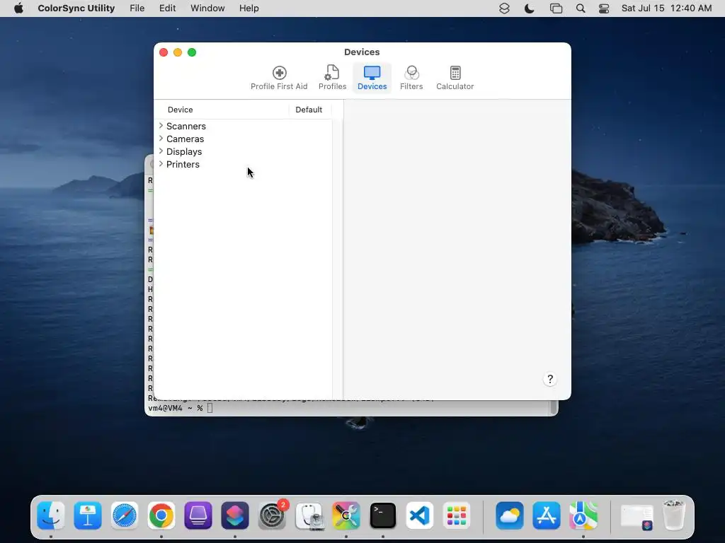Open Google Chrome from the Dock

pyautogui.click(x=161, y=515)
